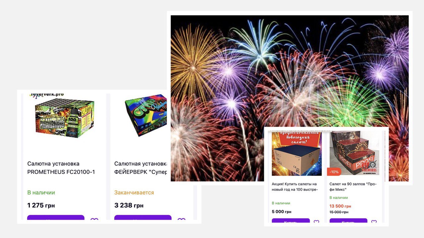The image size is (424, 238).
Task: Click heart icon beside 3 238 грн product
Action: coord(182,220)
